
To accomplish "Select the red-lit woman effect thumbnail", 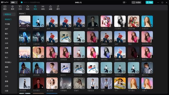I will (38, 83).
